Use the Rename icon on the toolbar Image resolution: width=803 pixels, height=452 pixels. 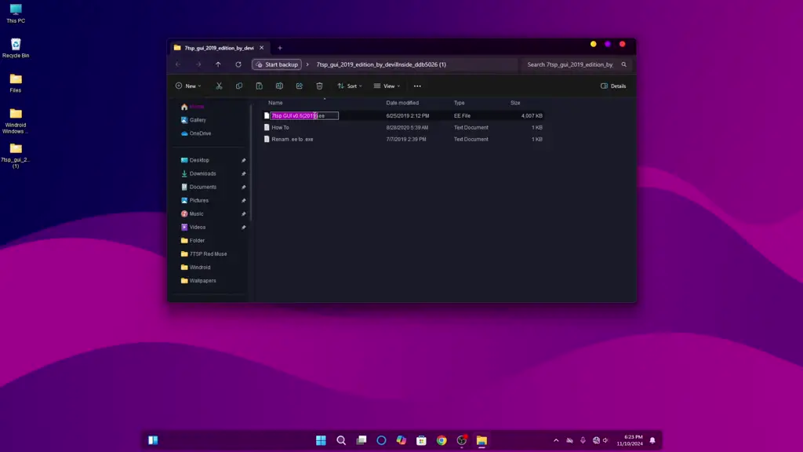click(279, 86)
